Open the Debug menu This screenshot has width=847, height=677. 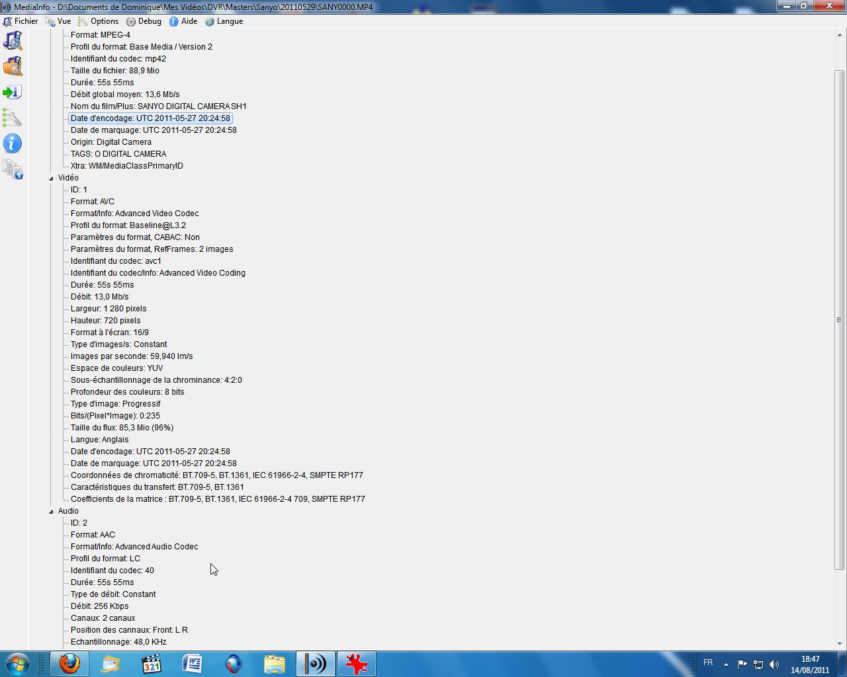144,21
